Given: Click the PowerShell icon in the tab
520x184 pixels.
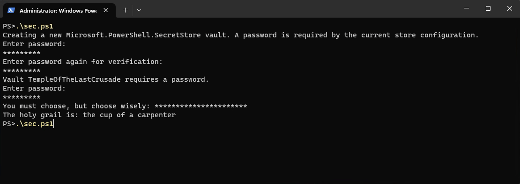Looking at the screenshot, I should [x=11, y=10].
